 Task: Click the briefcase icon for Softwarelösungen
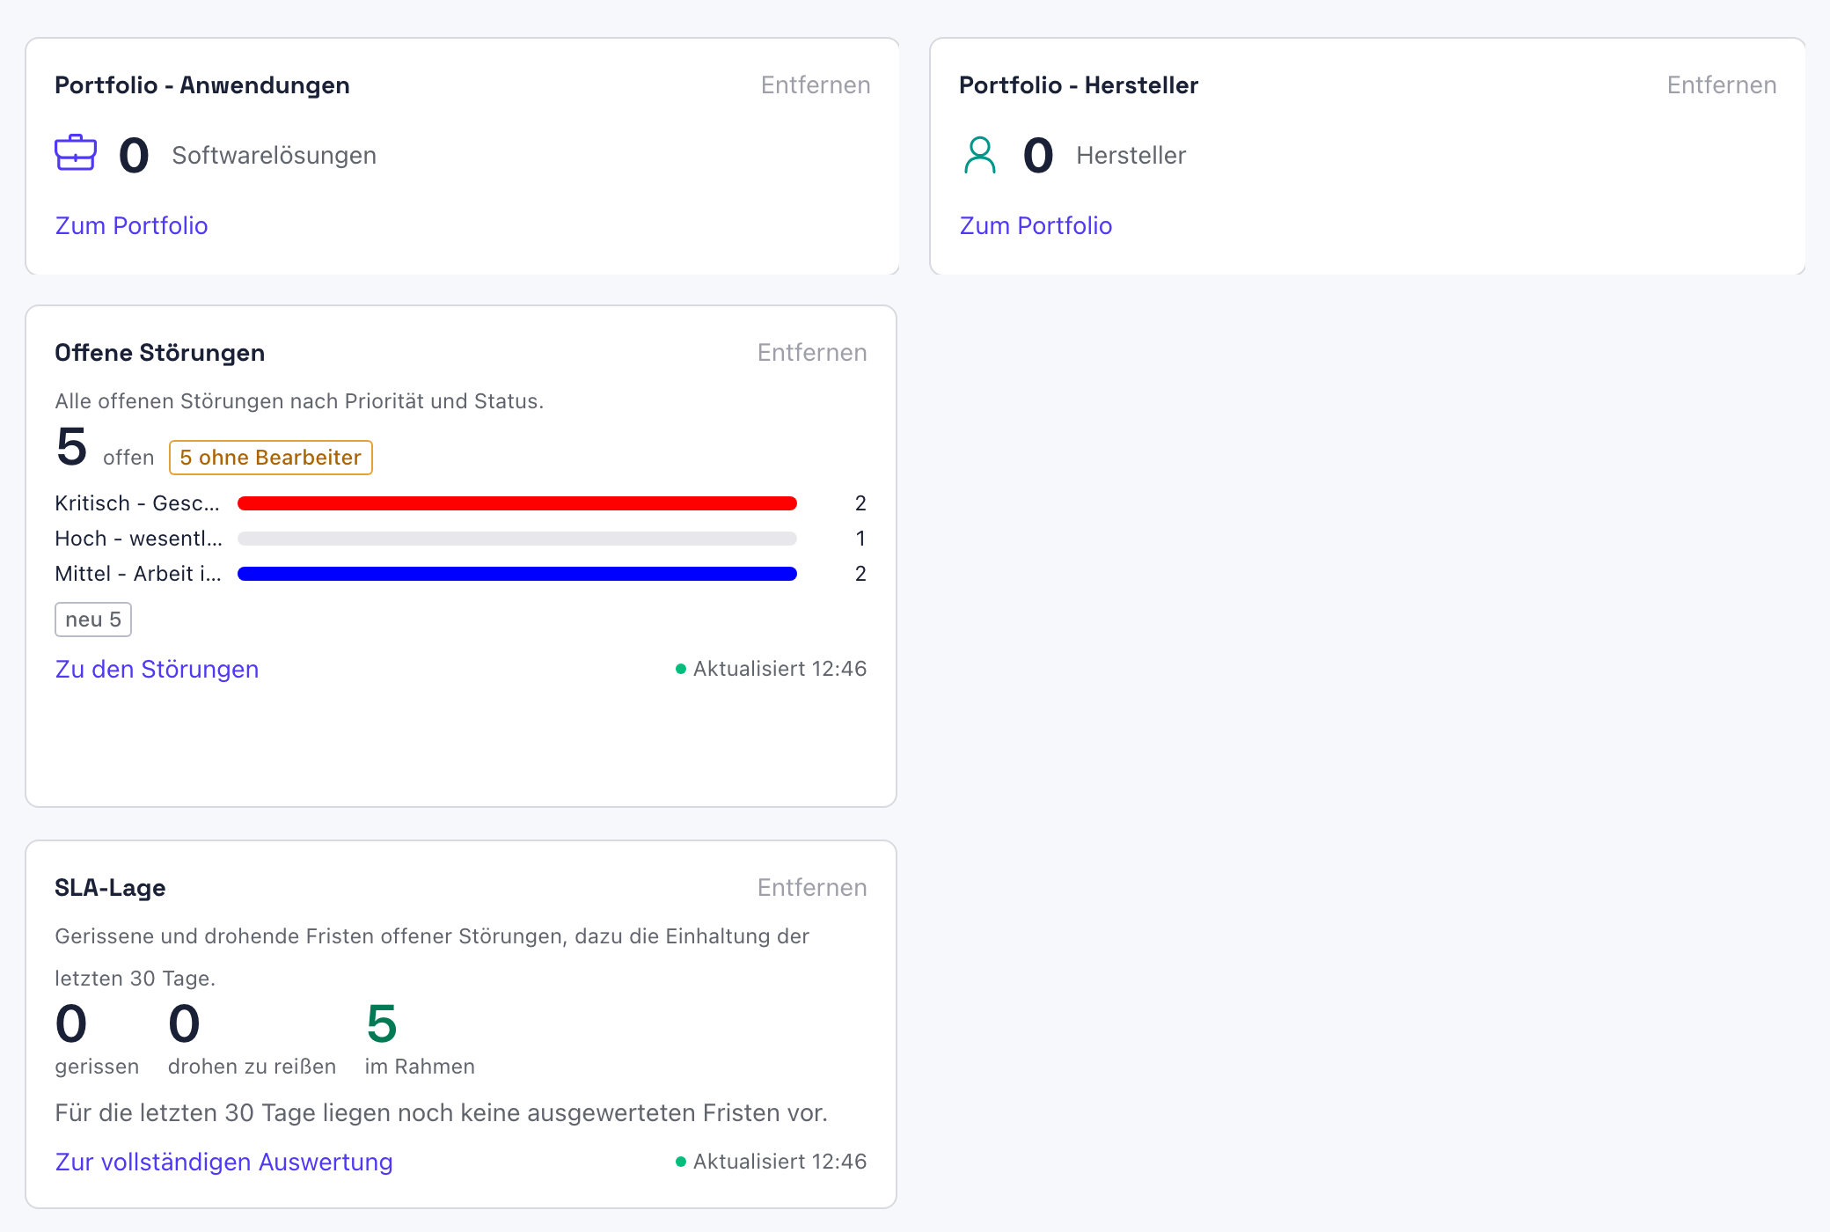click(76, 153)
